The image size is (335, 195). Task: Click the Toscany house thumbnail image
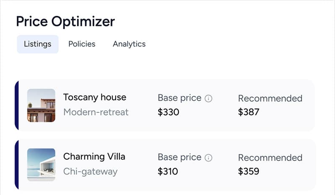(x=41, y=105)
